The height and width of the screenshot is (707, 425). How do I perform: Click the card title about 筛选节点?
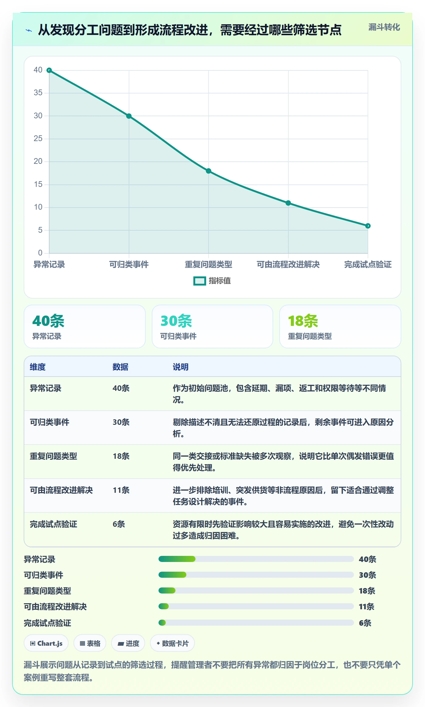tap(190, 30)
